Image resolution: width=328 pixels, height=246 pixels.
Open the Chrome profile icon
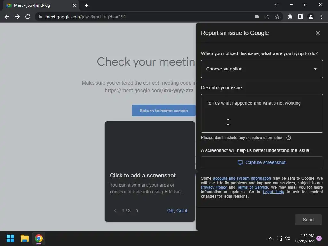[311, 17]
